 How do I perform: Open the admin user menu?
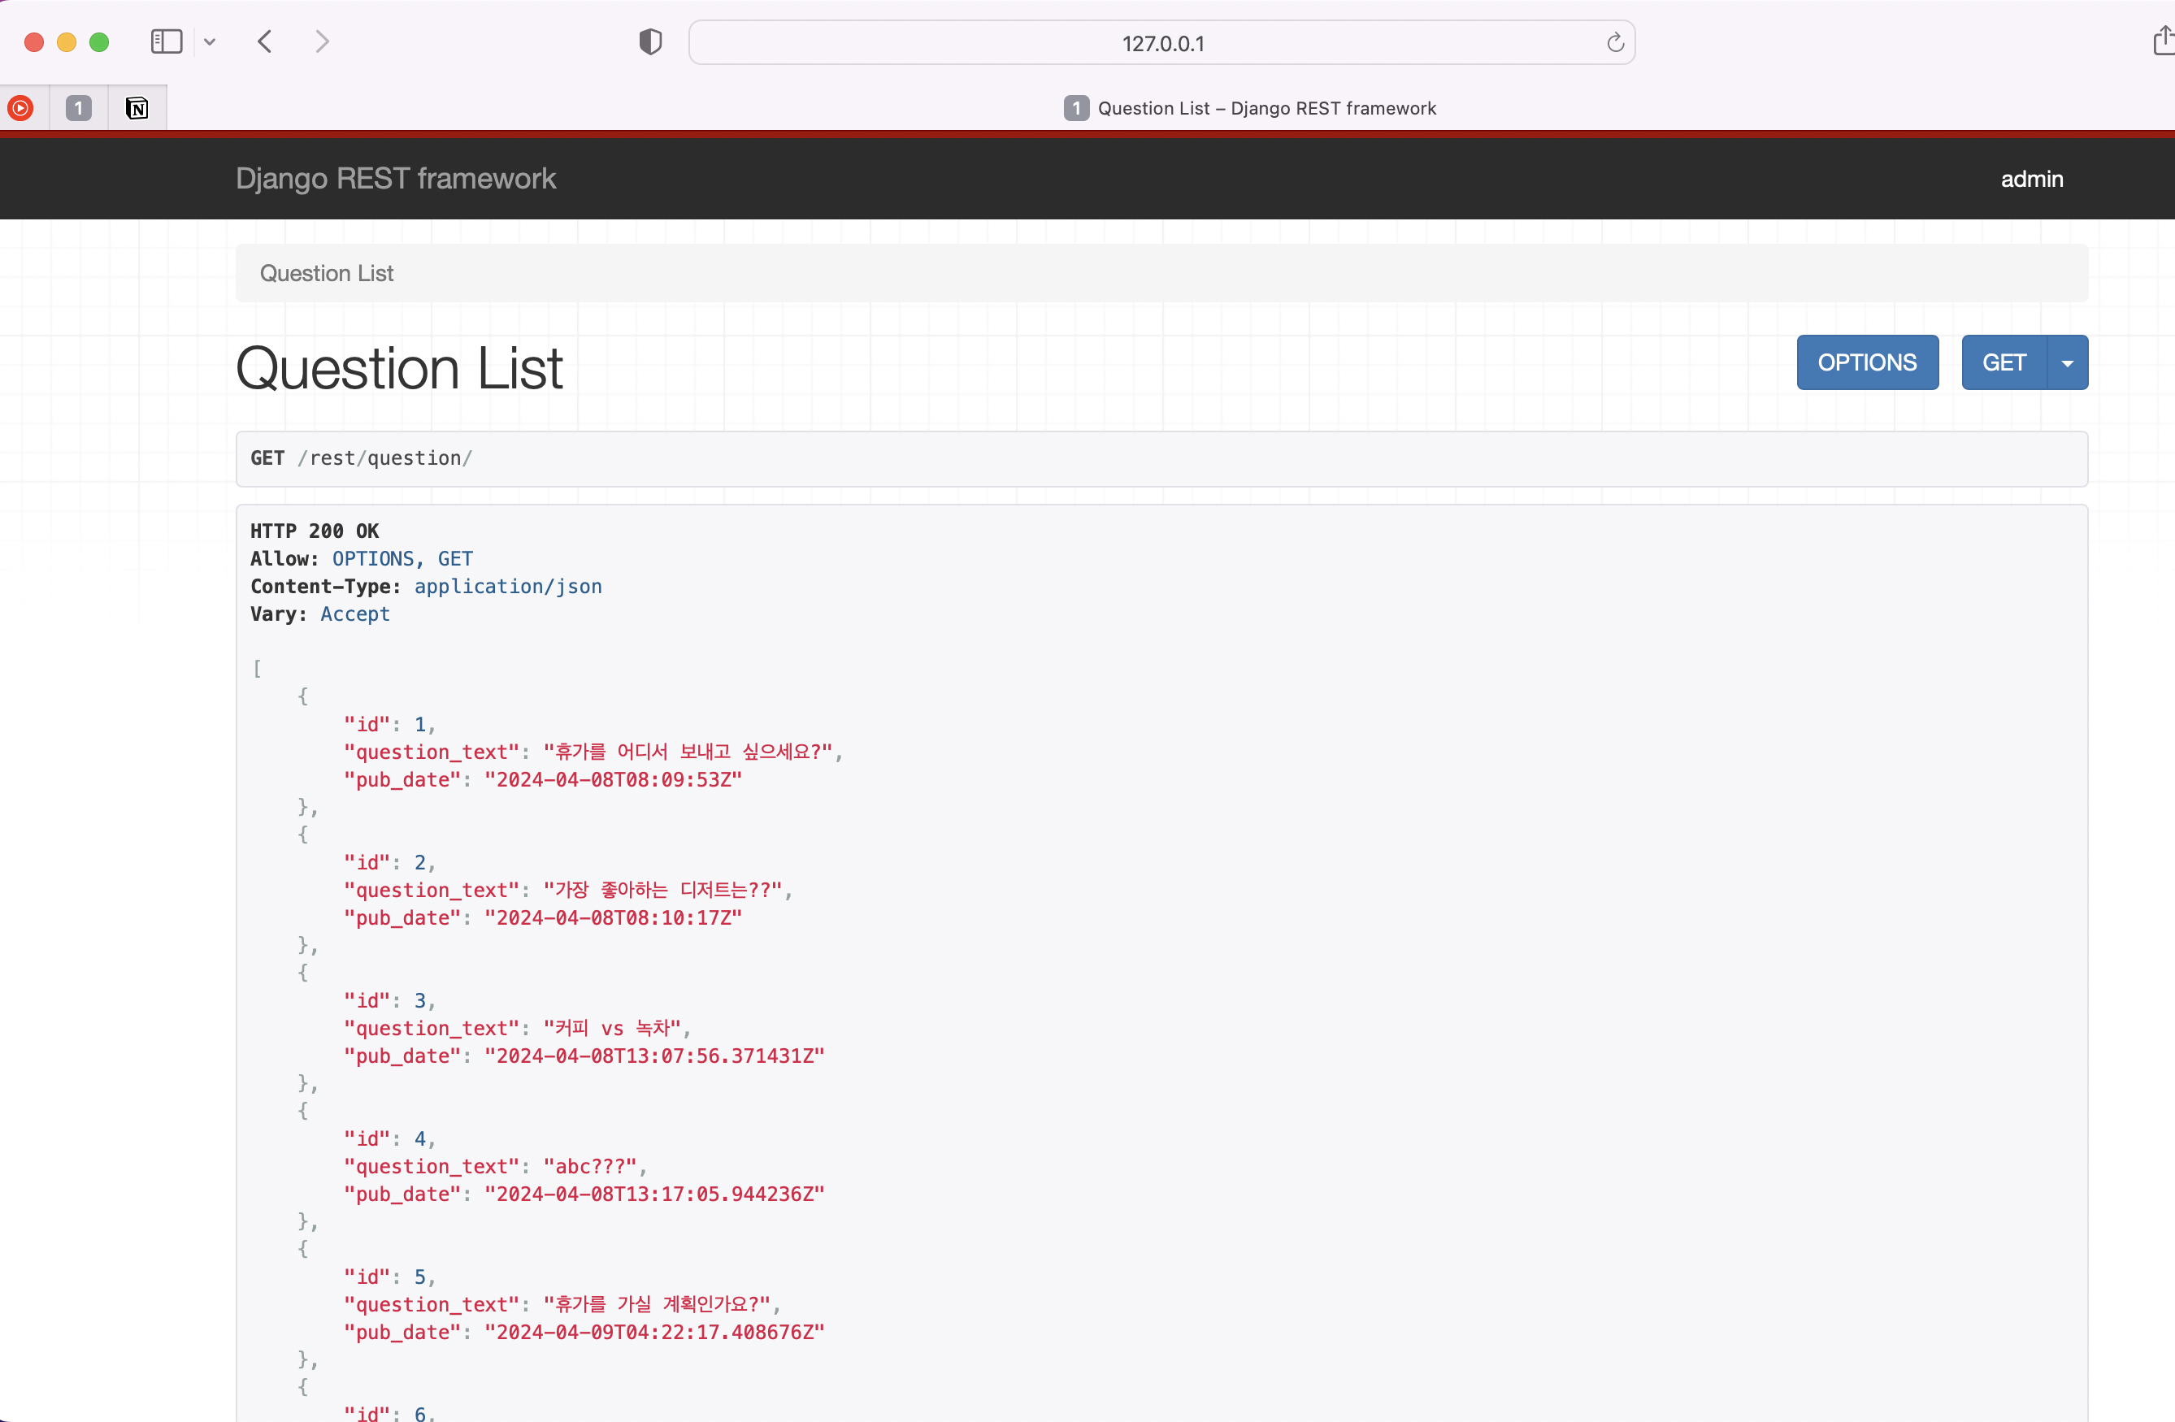click(2030, 179)
